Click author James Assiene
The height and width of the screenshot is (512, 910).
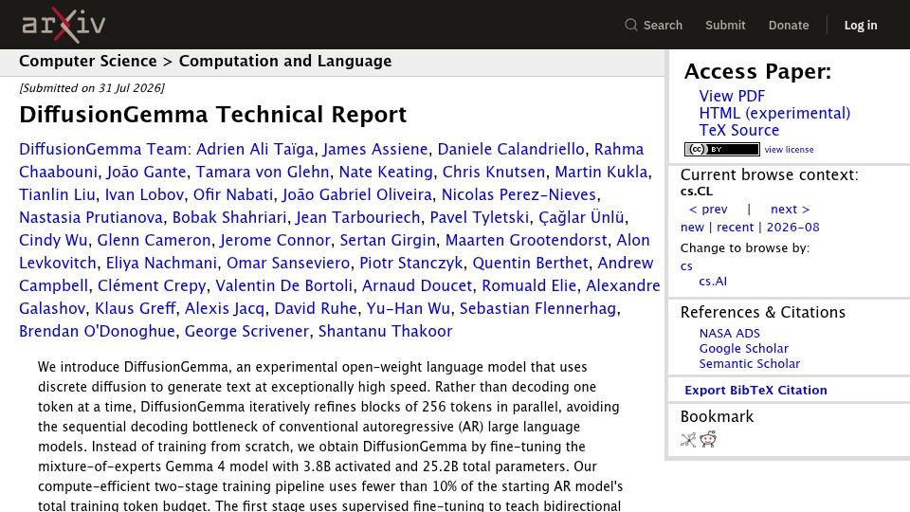coord(375,149)
